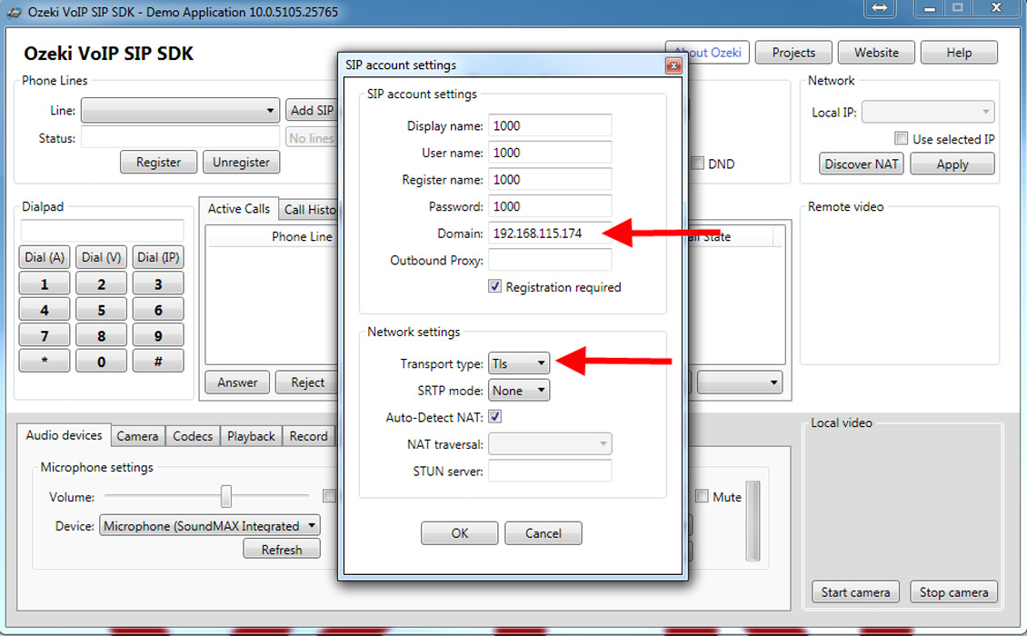Open the Camera tab
Image resolution: width=1027 pixels, height=636 pixels.
[137, 436]
